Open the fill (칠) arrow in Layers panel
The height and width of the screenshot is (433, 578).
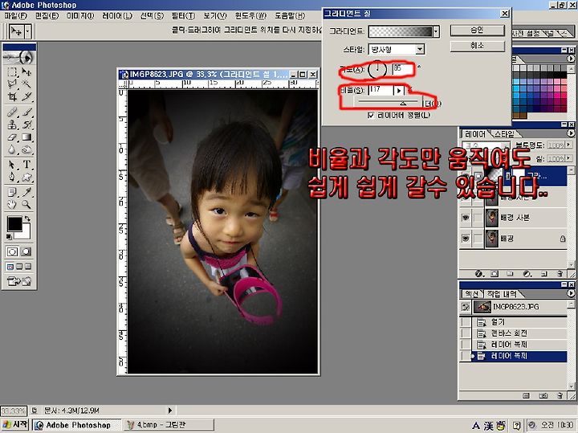[x=569, y=158]
